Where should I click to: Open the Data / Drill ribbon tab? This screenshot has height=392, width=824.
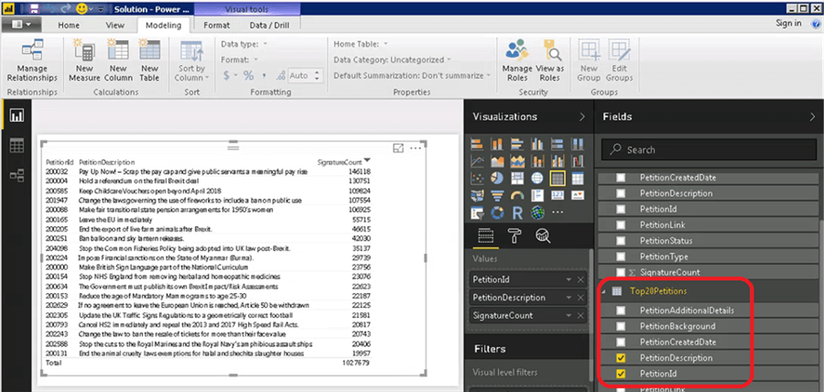pos(267,26)
